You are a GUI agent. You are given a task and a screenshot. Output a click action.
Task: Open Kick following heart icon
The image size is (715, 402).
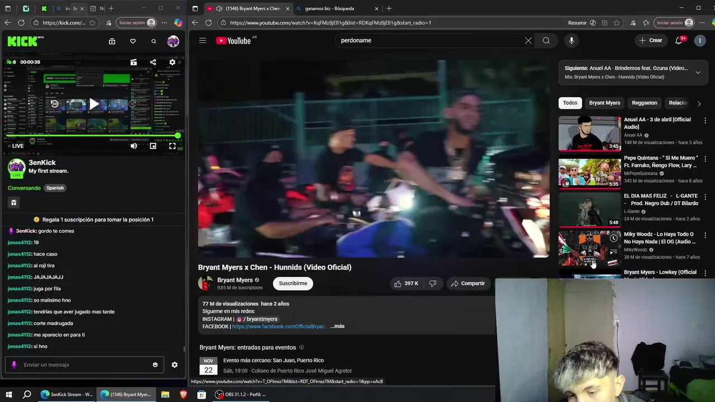[x=132, y=41]
